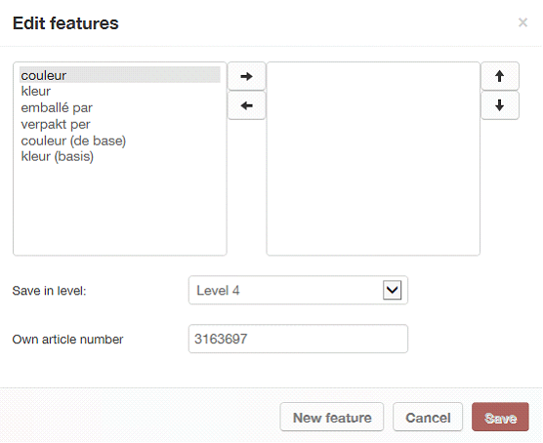
Task: Save the feature changes
Action: pyautogui.click(x=500, y=417)
